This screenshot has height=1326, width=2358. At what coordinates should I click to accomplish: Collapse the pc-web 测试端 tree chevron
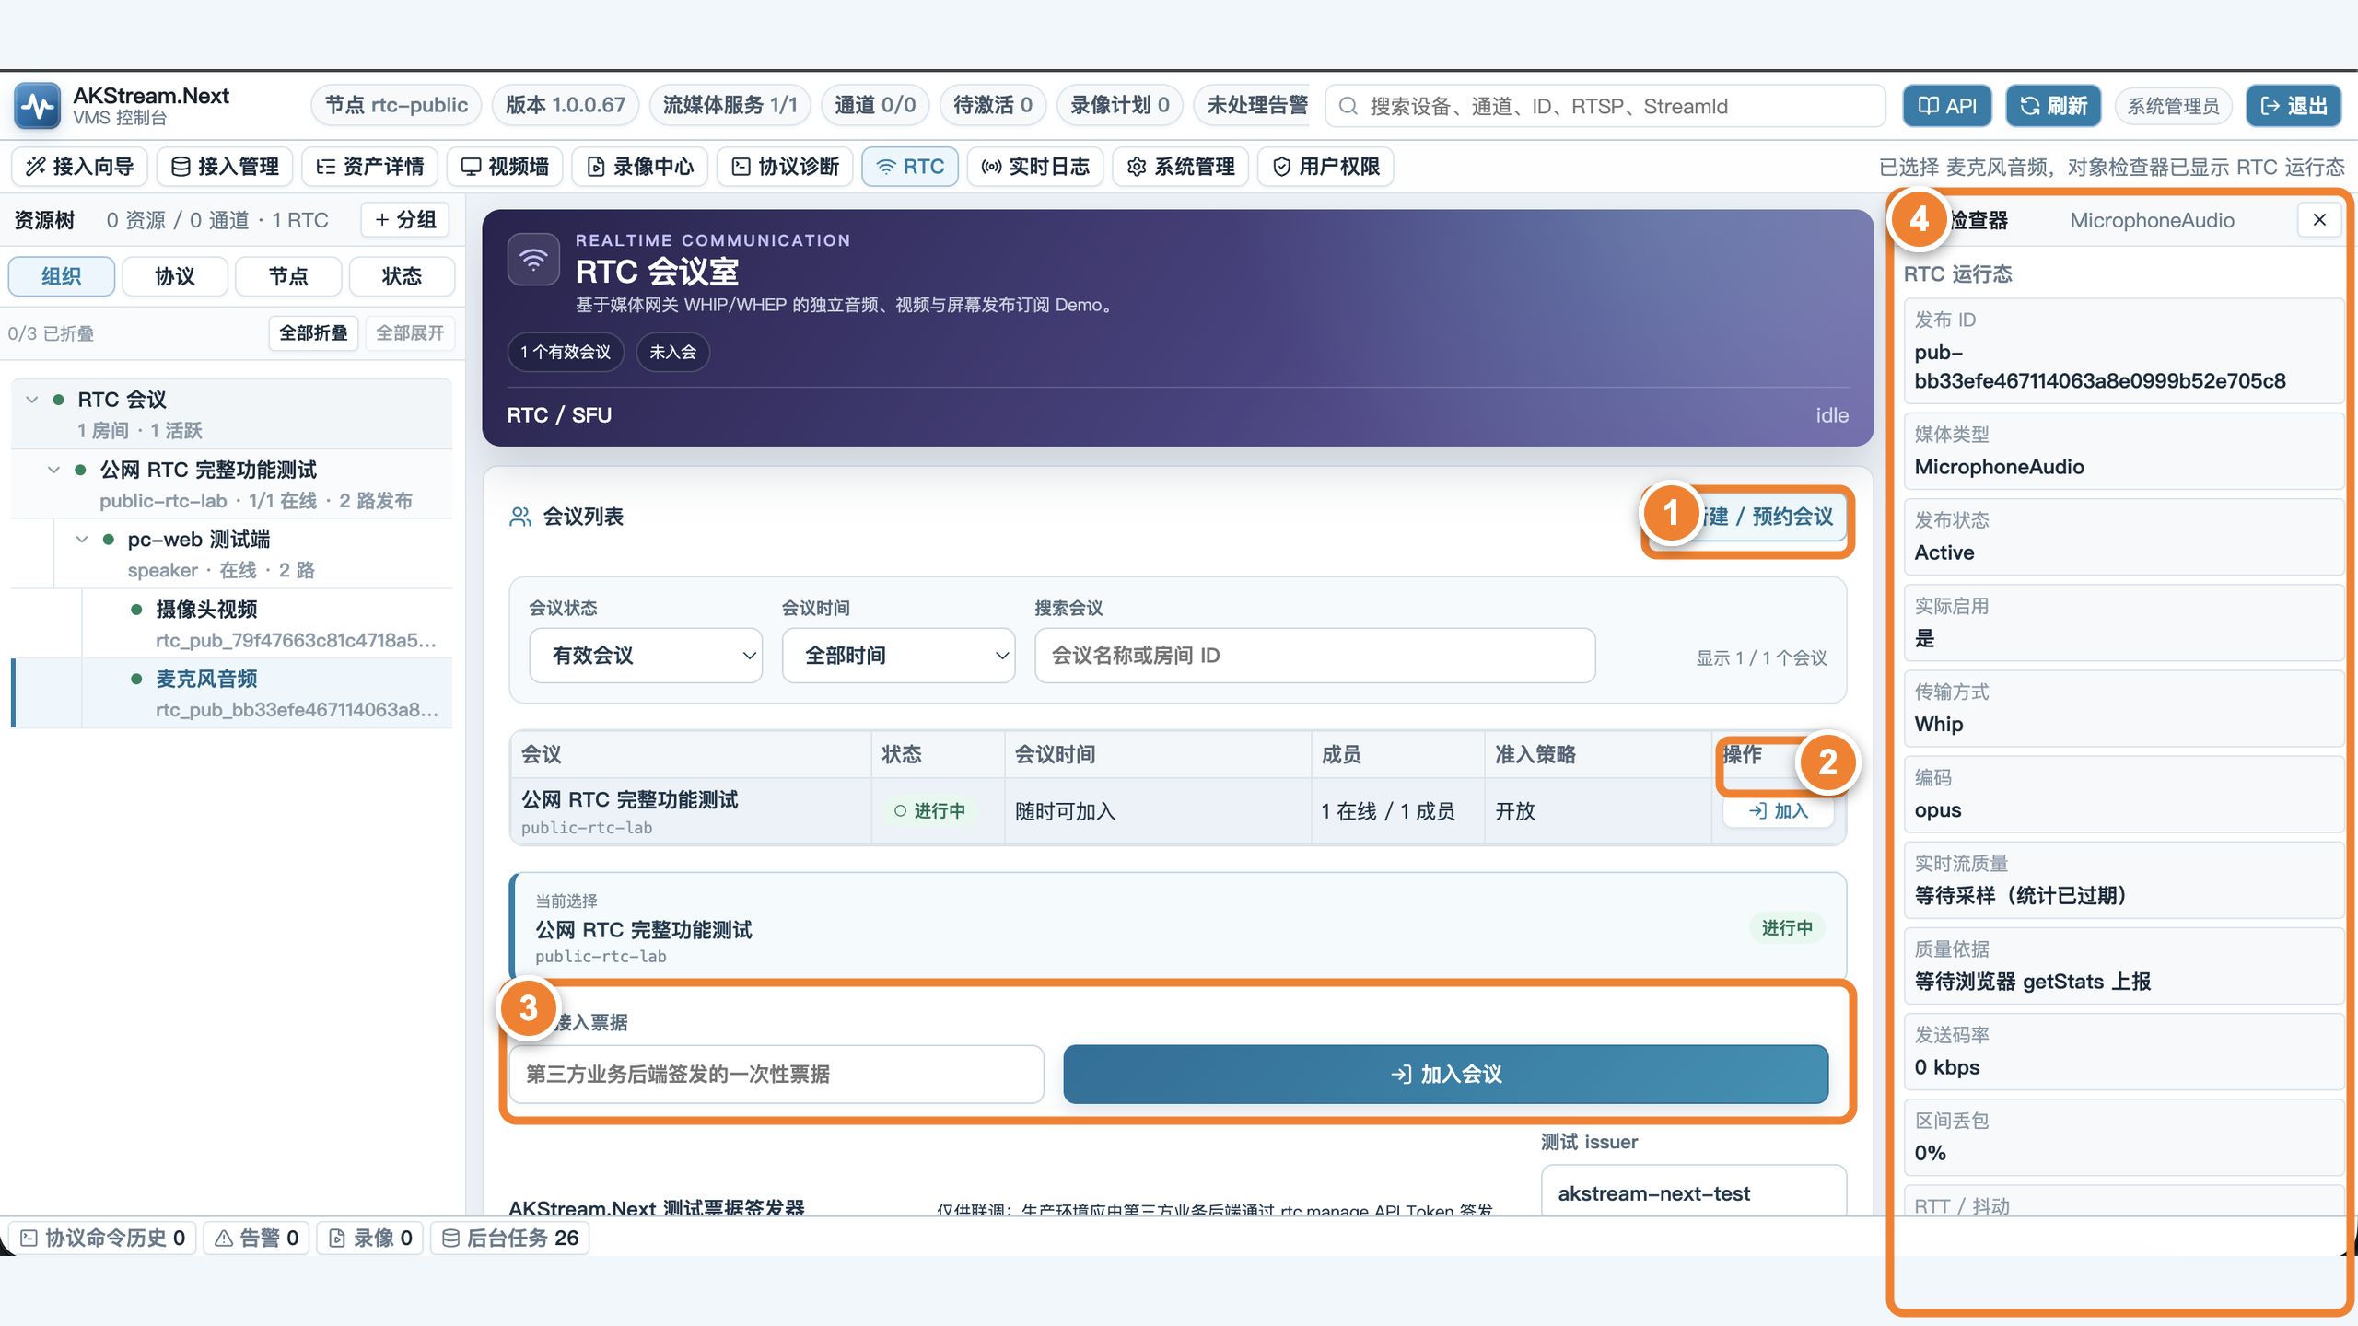(82, 540)
